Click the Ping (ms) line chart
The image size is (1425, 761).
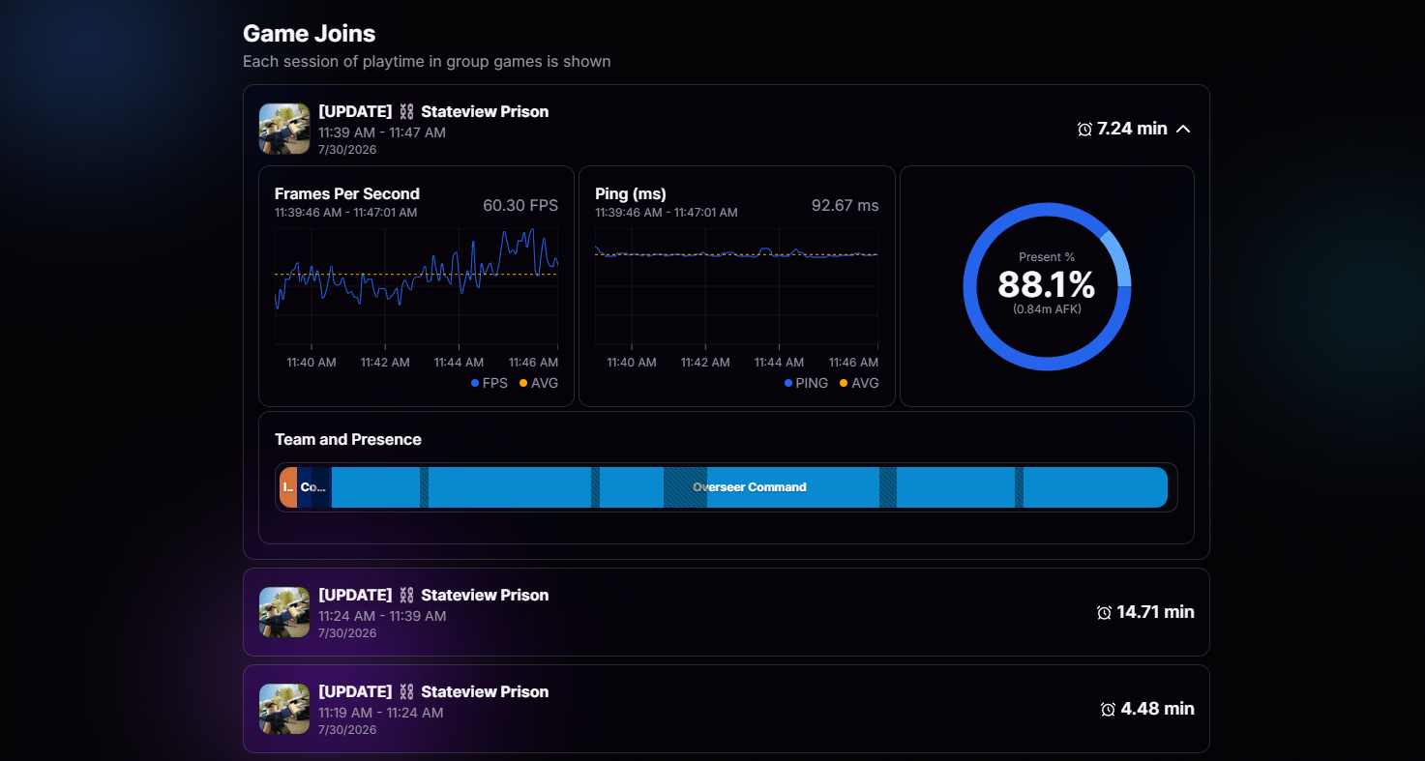736,286
